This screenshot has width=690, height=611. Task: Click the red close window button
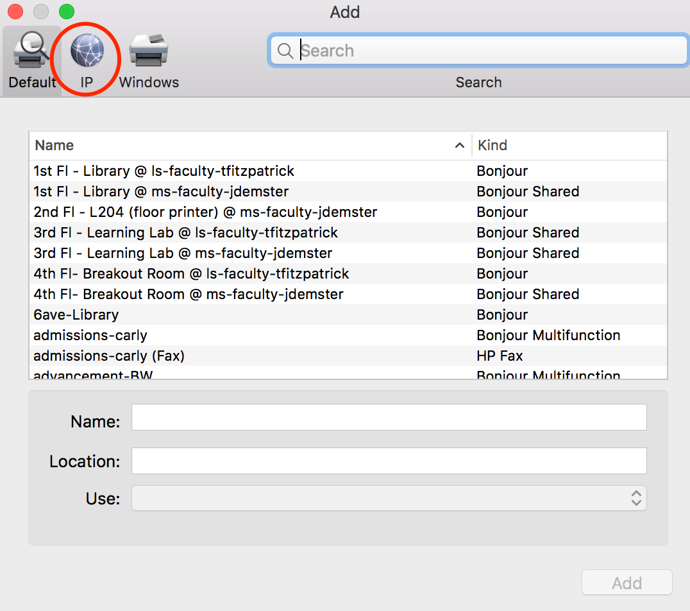pyautogui.click(x=15, y=12)
